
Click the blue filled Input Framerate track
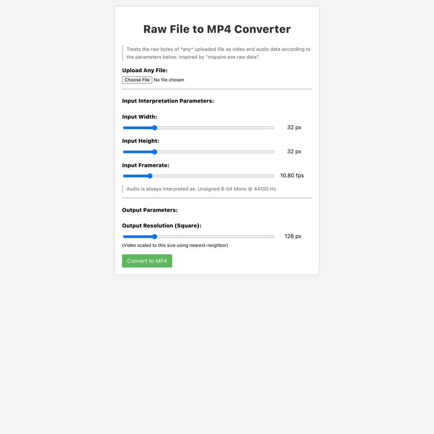click(x=136, y=176)
